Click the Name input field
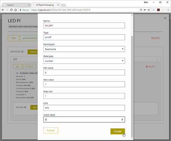171x141 pixels. pyautogui.click(x=84, y=25)
